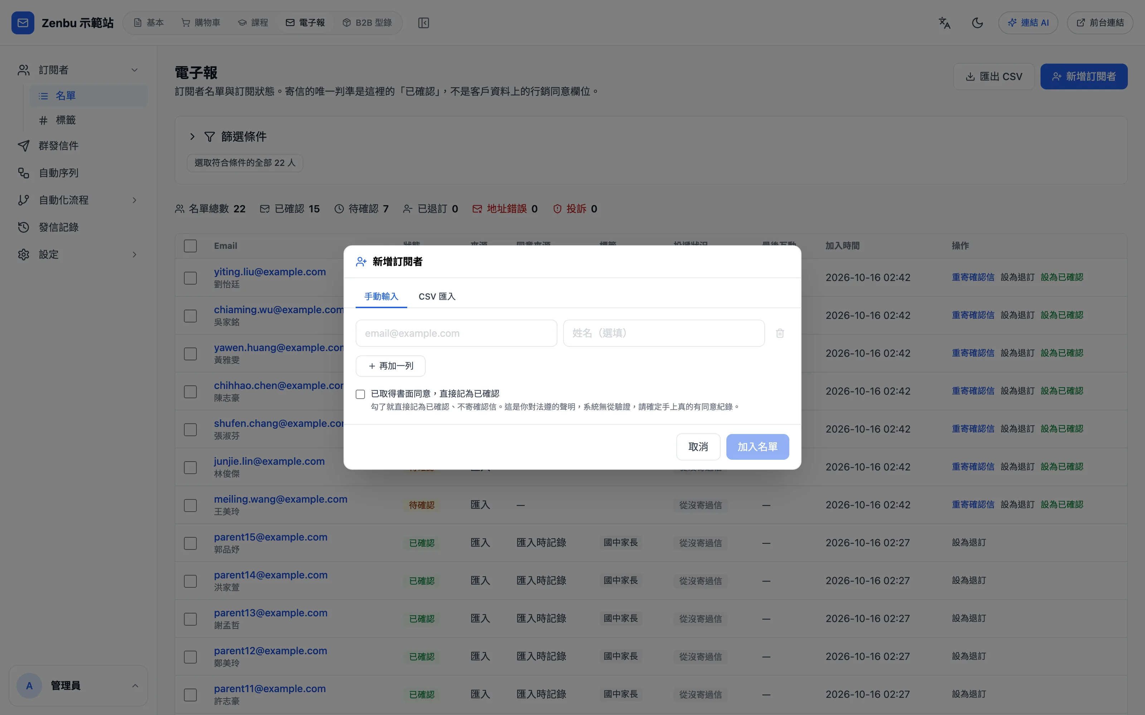This screenshot has height=715, width=1145.
Task: Open the 基本 top nav tab
Action: click(x=148, y=23)
